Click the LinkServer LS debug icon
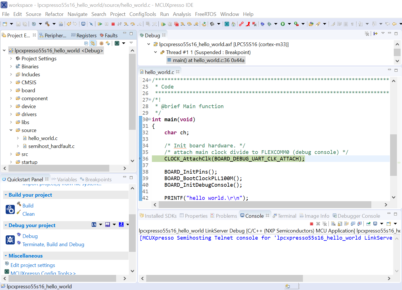The image size is (402, 290). click(x=94, y=225)
